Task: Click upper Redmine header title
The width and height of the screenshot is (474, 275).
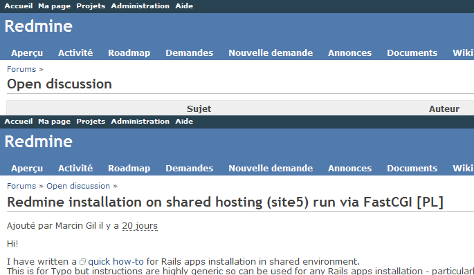Action: click(38, 26)
